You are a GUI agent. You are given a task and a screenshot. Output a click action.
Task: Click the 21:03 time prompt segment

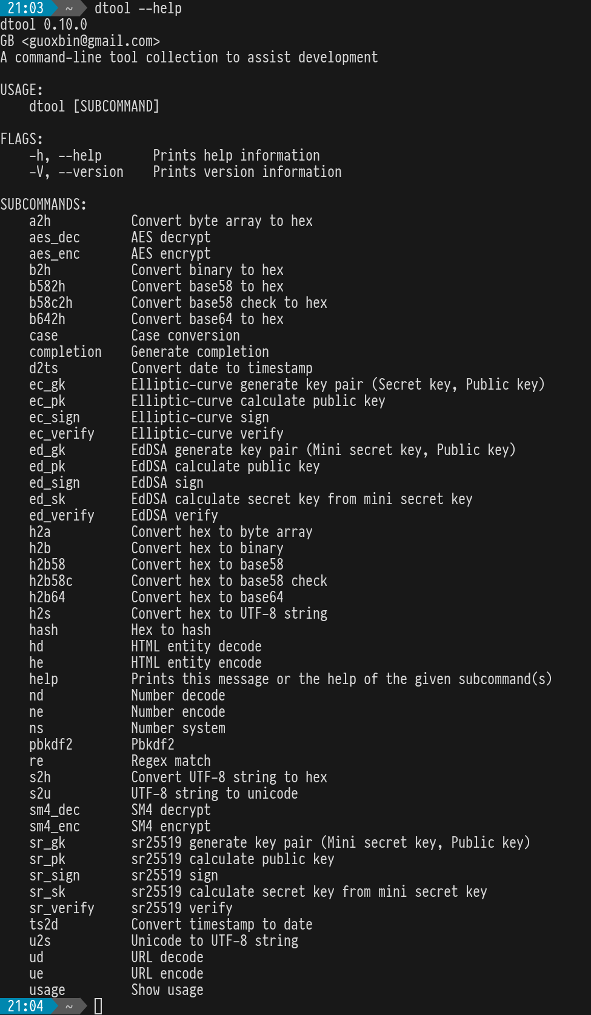25,8
